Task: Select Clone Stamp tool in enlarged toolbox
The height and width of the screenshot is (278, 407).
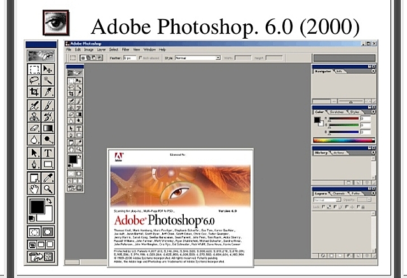Action: tap(34, 116)
